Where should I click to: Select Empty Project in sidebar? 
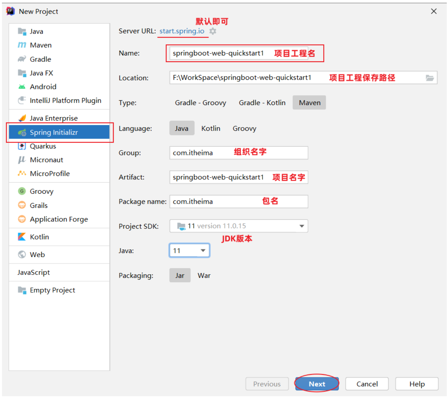click(x=59, y=290)
